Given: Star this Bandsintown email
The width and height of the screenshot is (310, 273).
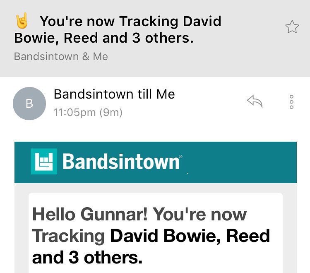Looking at the screenshot, I should click(292, 27).
